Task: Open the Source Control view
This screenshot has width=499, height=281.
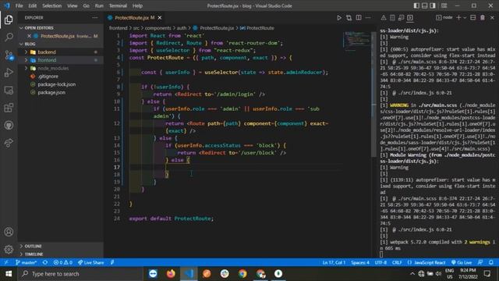Action: coord(9,55)
